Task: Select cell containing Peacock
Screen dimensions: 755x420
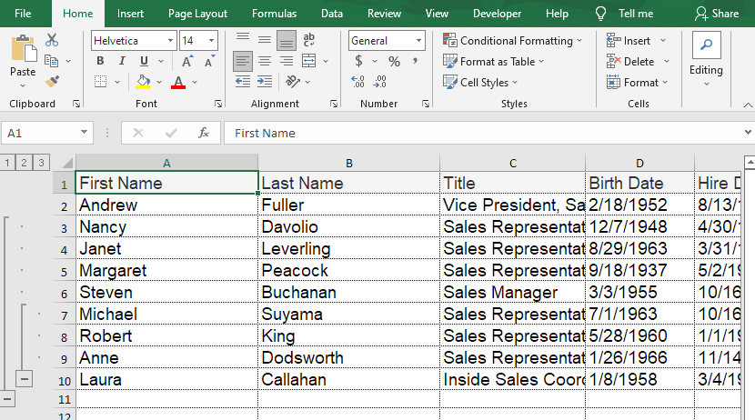Action: point(348,270)
